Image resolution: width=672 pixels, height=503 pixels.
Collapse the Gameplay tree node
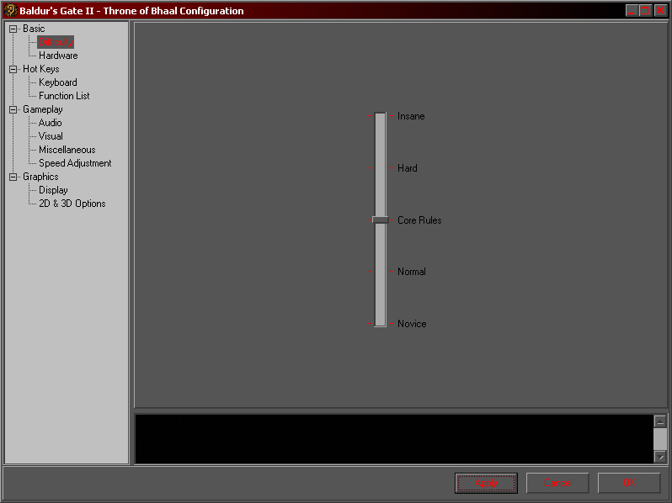coord(13,109)
